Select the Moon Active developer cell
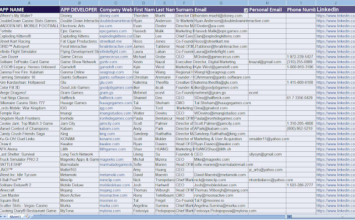The image size is (355, 220). click(x=79, y=196)
